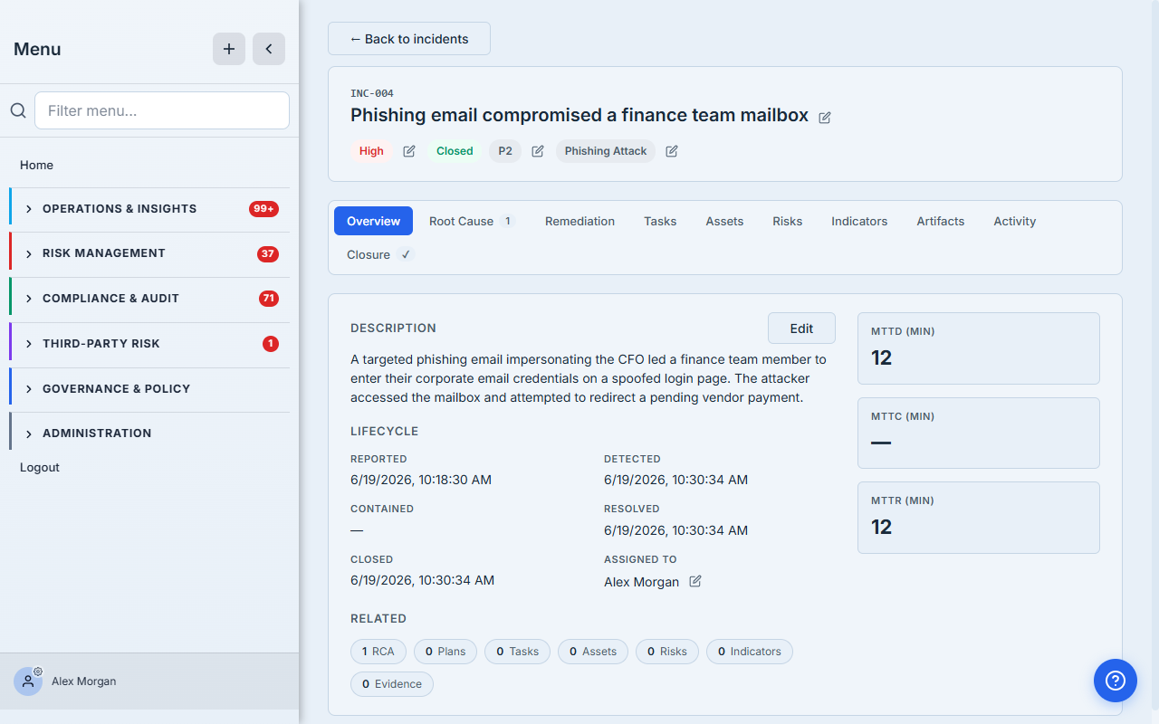
Task: Edit the Assigned To Alex Morgan pencil icon
Action: click(695, 581)
